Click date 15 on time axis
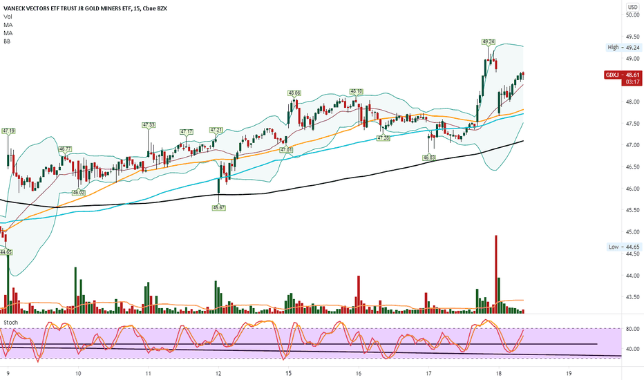 (x=288, y=373)
